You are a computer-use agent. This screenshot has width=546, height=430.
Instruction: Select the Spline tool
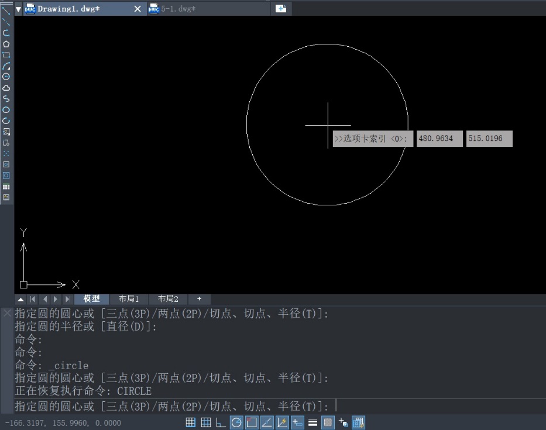[6, 99]
